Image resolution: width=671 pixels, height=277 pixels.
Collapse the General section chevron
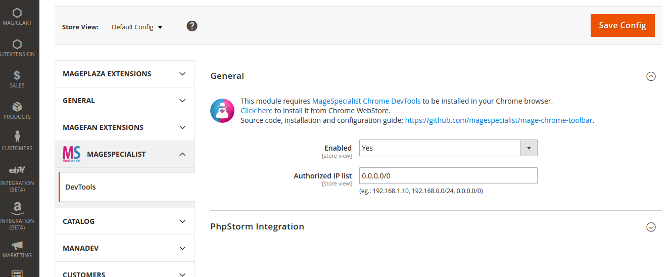click(651, 76)
